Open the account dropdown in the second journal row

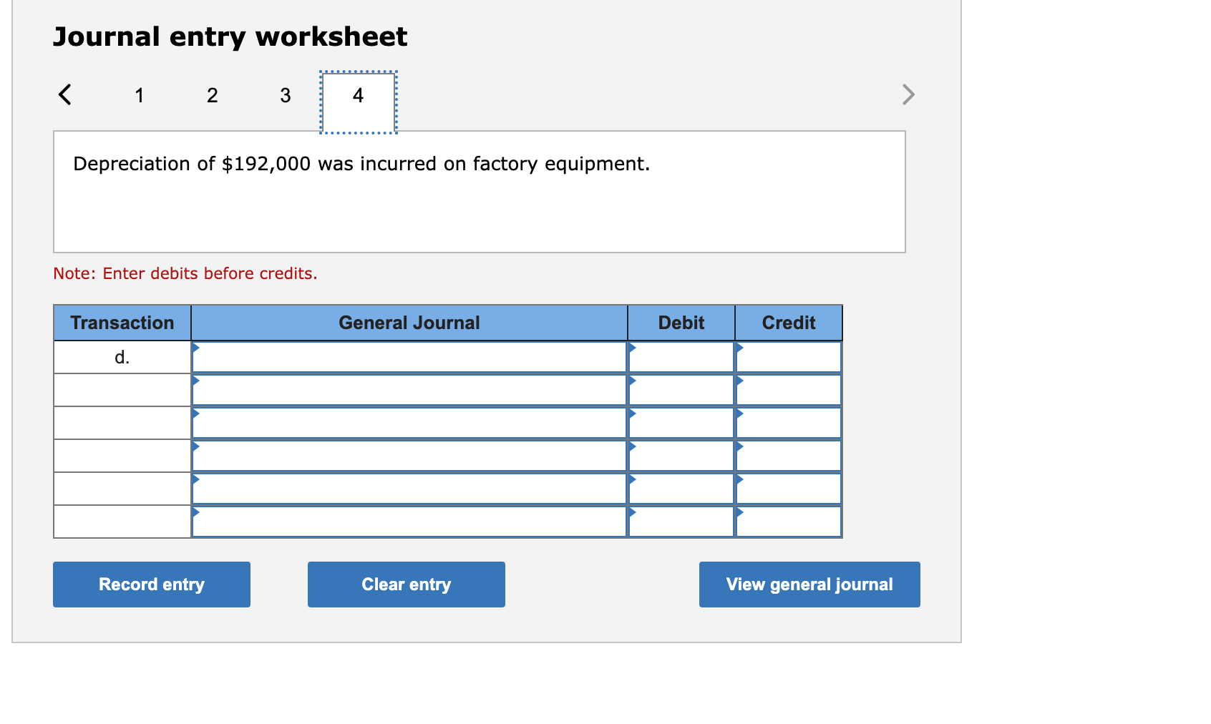tap(197, 383)
